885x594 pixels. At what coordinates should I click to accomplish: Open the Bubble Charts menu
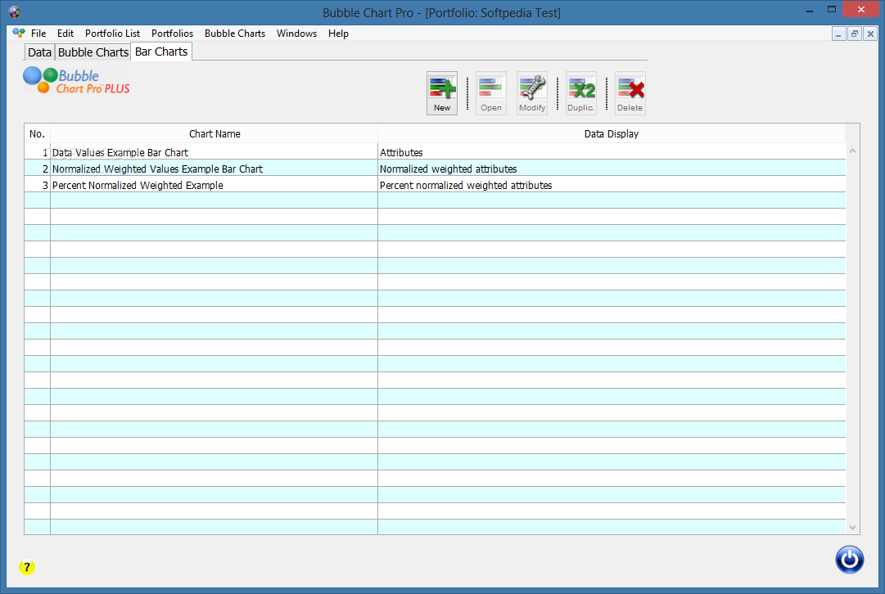point(235,34)
